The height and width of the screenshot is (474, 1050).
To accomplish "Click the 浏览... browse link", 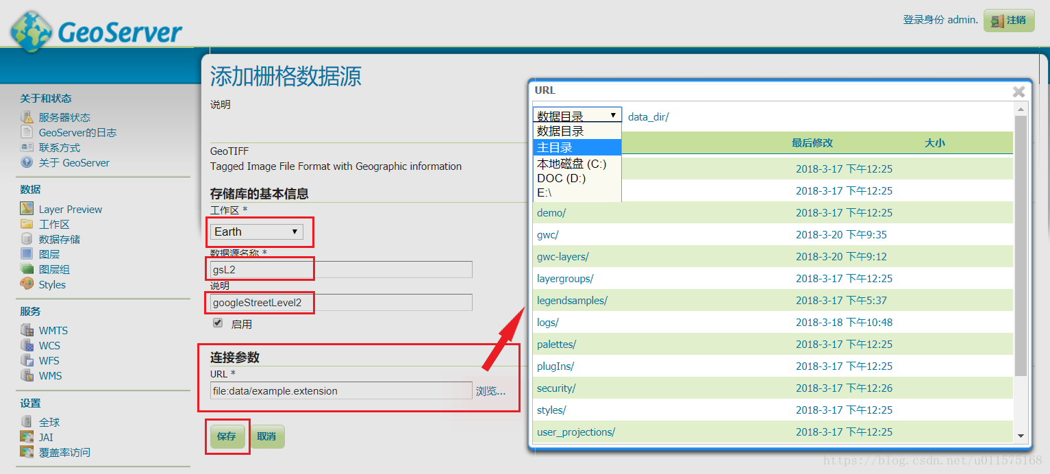I will (x=490, y=391).
